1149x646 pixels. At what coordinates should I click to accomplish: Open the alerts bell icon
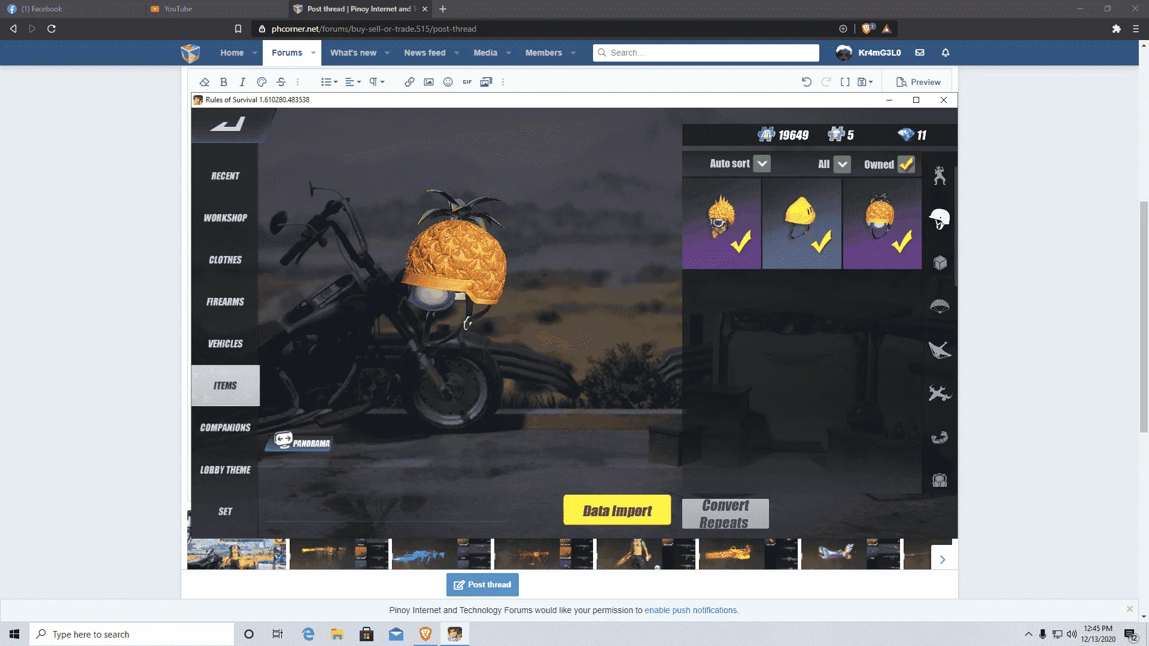click(946, 53)
